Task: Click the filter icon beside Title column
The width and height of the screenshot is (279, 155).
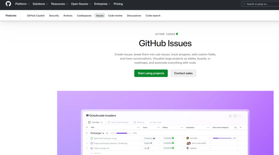Action: (x=87, y=128)
